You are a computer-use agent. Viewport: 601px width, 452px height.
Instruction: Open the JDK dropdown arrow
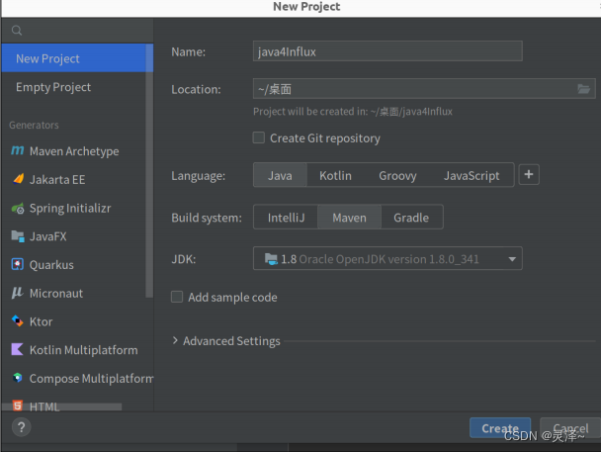pyautogui.click(x=512, y=259)
